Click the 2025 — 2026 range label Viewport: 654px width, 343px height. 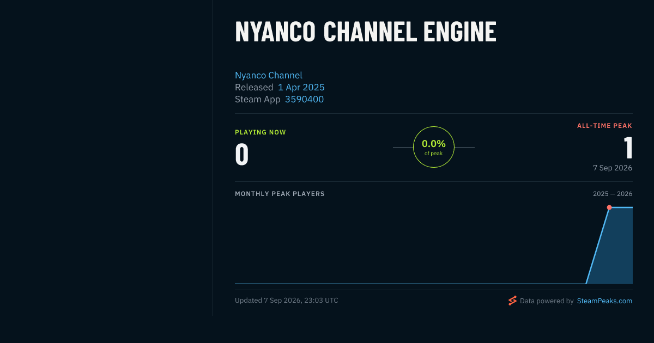click(613, 194)
